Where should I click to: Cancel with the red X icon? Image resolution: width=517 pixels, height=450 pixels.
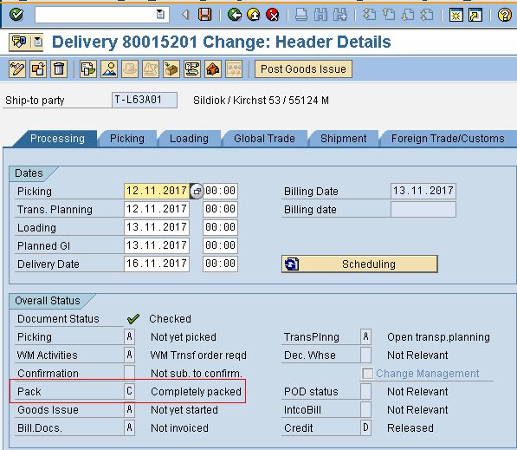coord(273,15)
